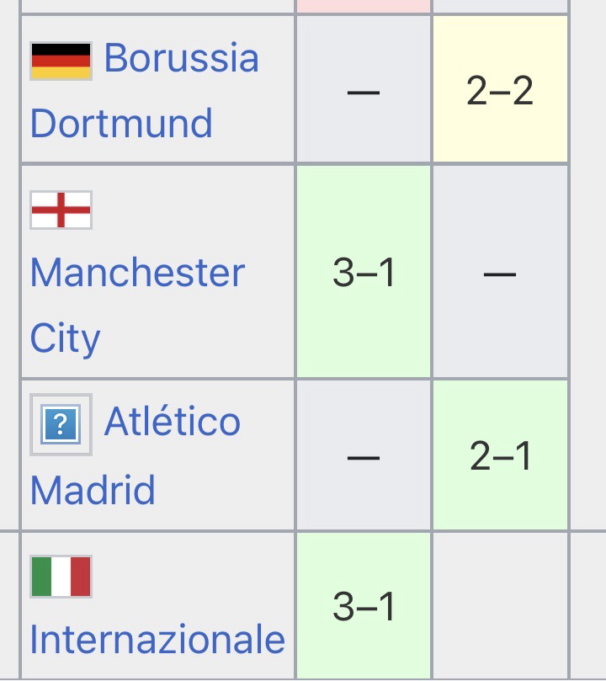This screenshot has height=681, width=606.
Task: Select Manchester City's green 3–1 cell
Action: (x=363, y=272)
